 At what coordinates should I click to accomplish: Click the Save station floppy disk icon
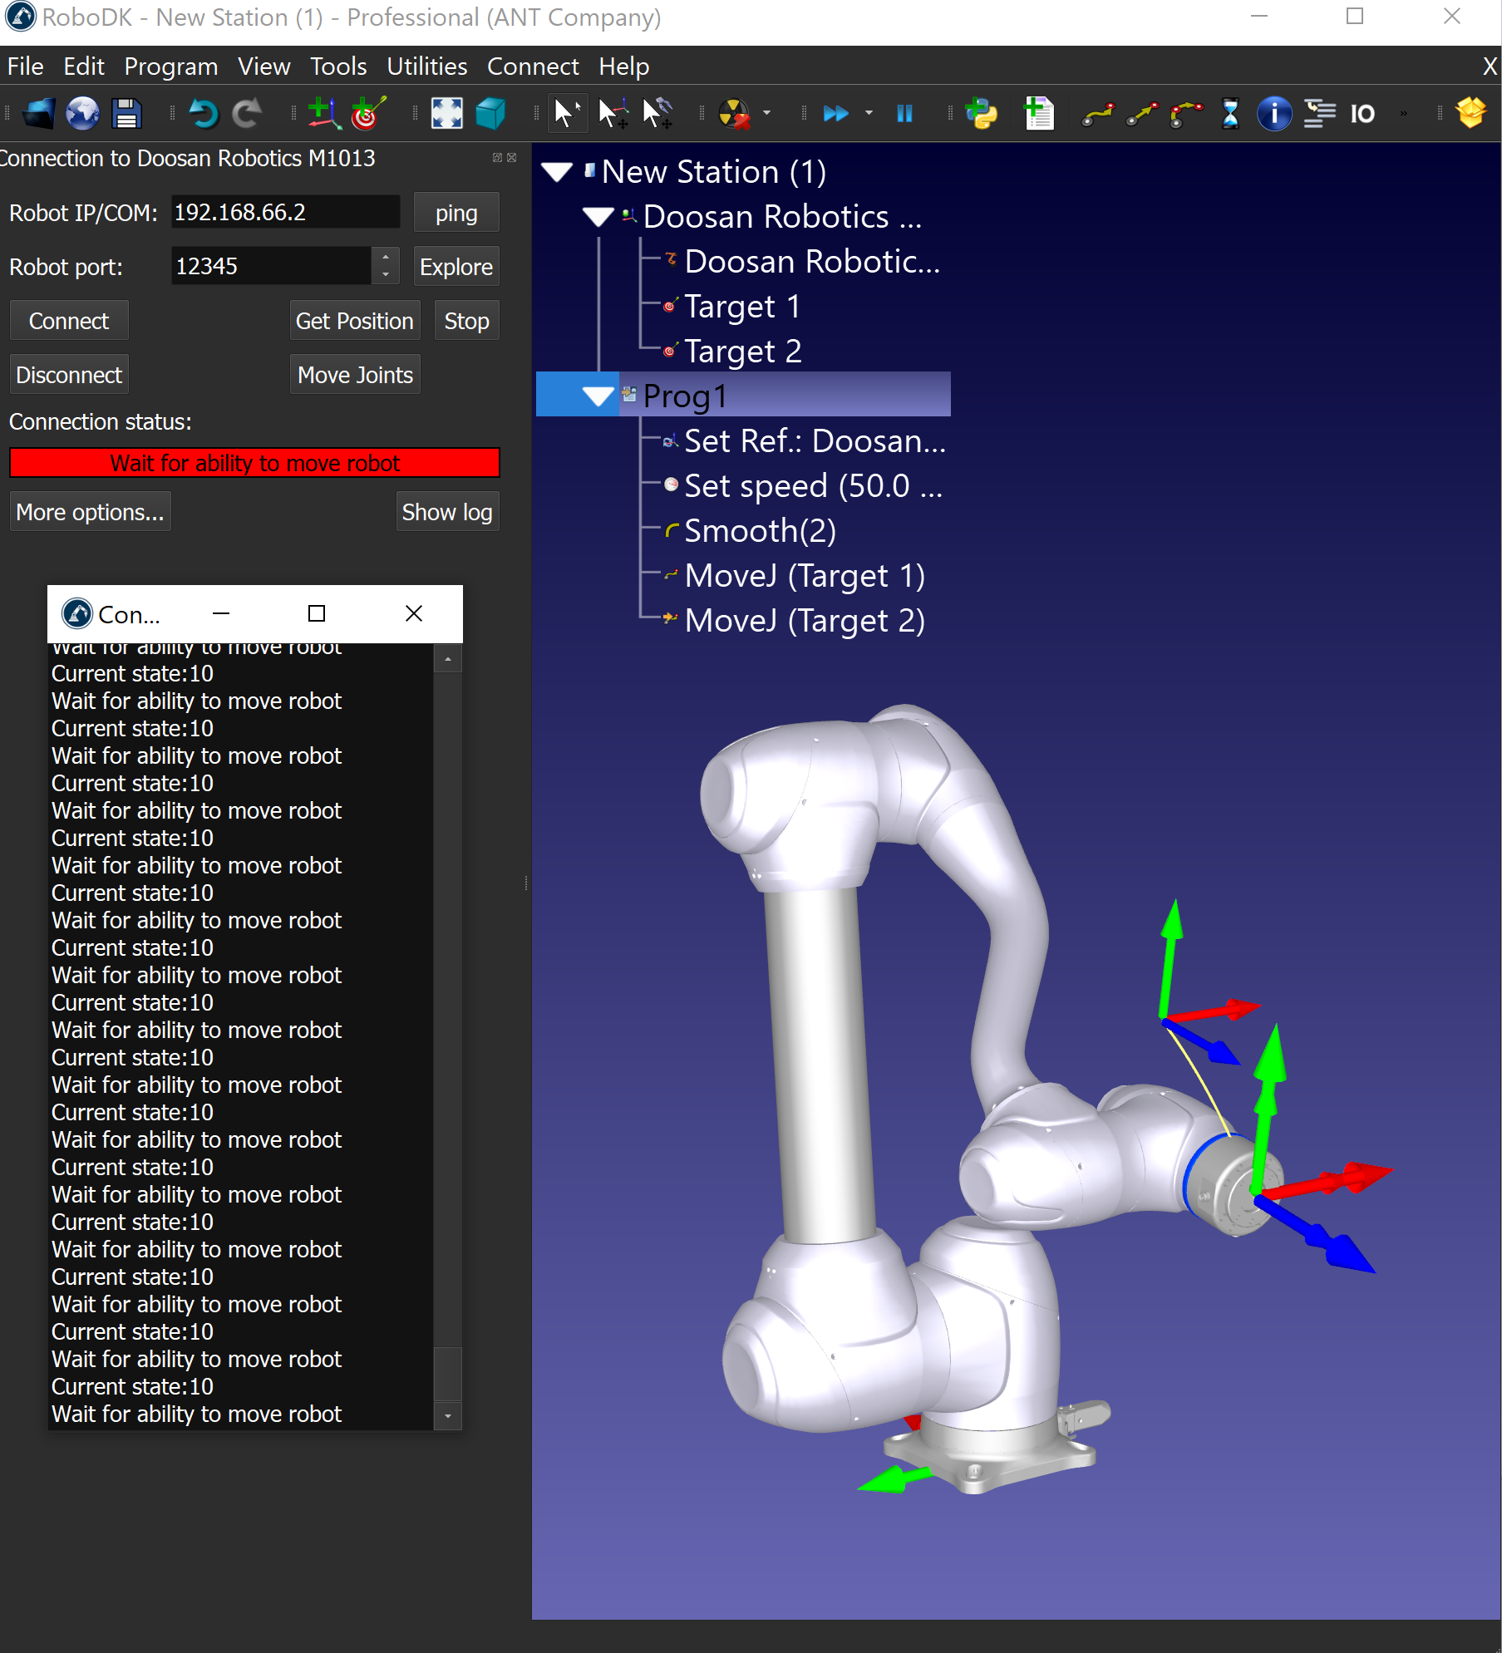(x=126, y=113)
